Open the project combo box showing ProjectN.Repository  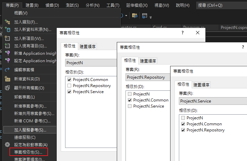[x=148, y=77]
